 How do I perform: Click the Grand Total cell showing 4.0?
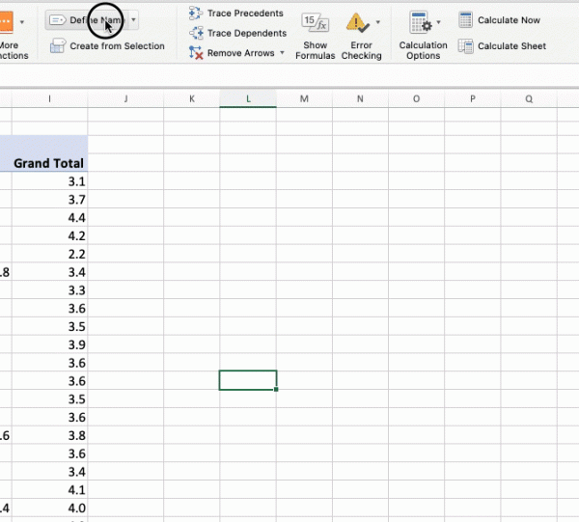[49, 508]
